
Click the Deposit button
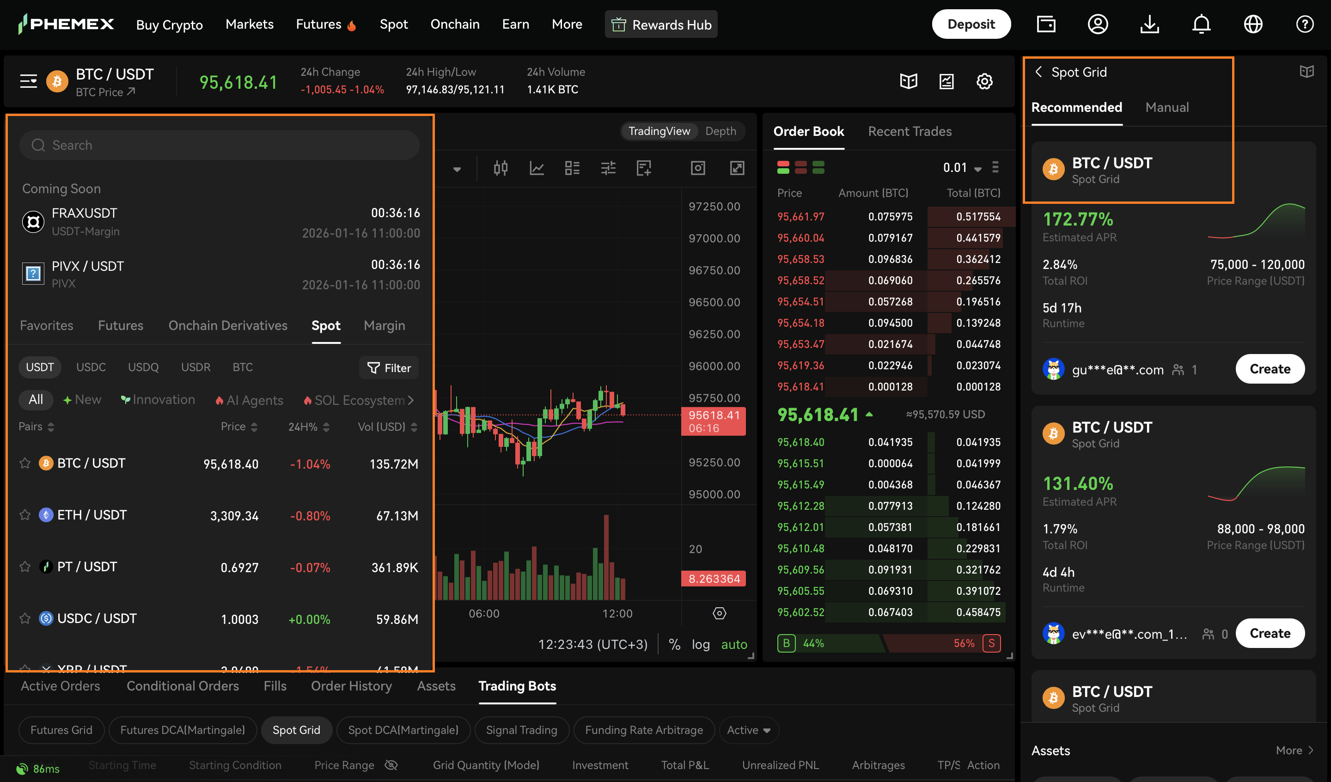[971, 24]
